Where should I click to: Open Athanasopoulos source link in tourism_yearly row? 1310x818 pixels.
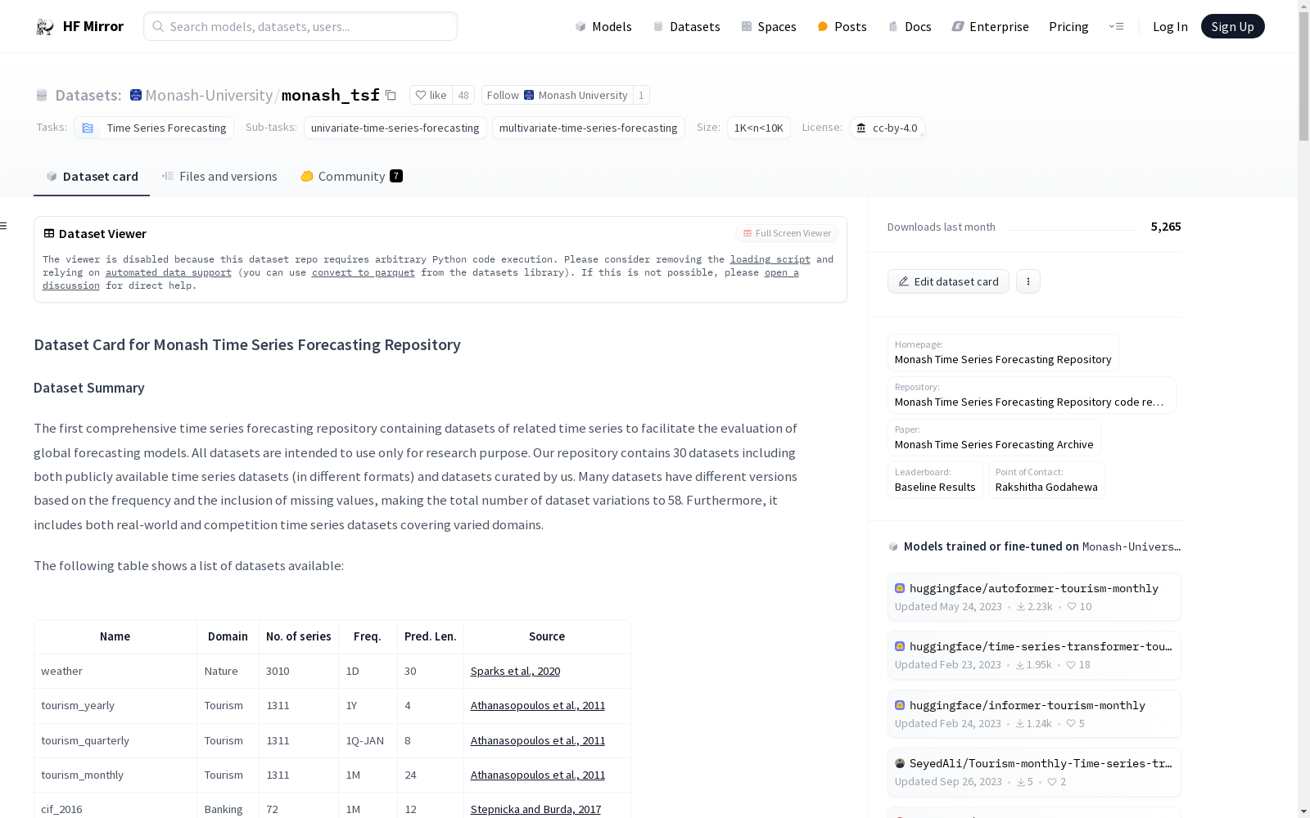[x=538, y=705]
